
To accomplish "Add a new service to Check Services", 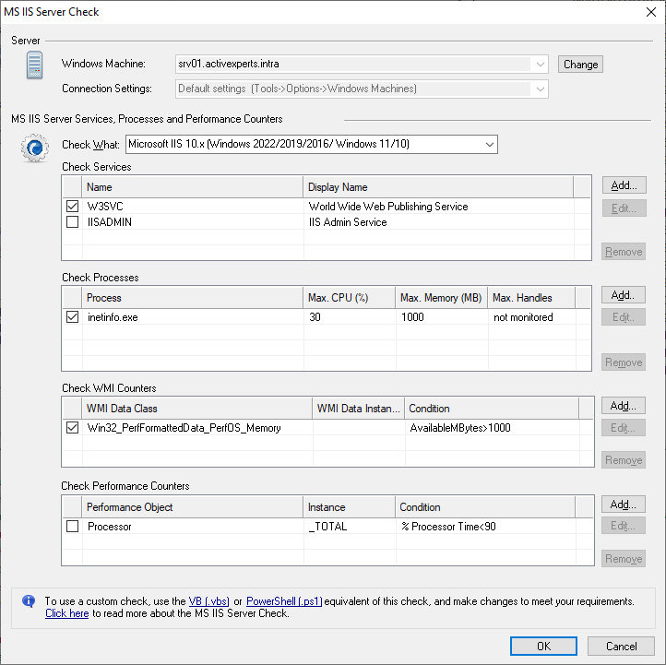I will click(624, 185).
